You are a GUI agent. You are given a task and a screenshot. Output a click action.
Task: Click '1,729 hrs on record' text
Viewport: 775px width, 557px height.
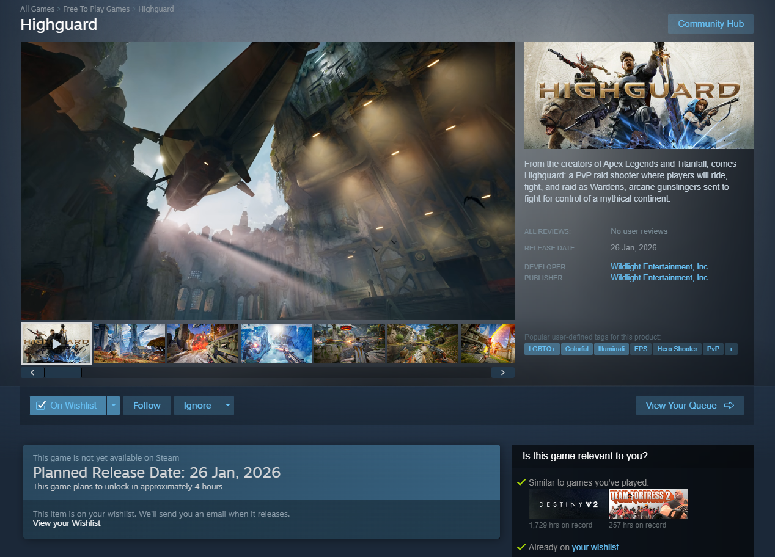point(560,525)
